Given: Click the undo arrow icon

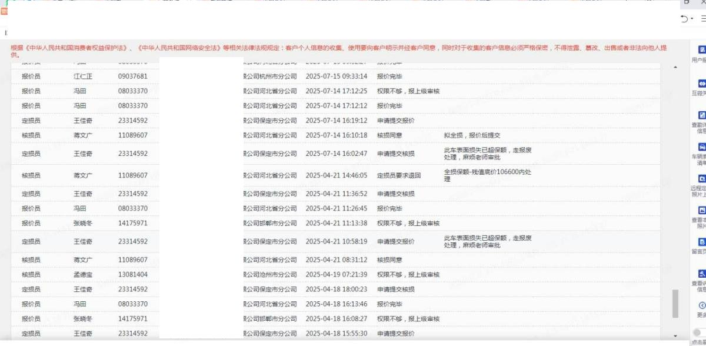Looking at the screenshot, I should coord(684,19).
